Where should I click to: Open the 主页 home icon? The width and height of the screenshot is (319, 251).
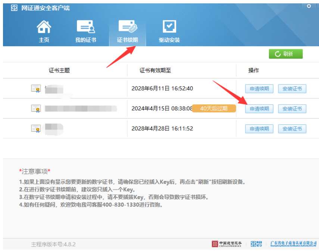click(x=44, y=28)
